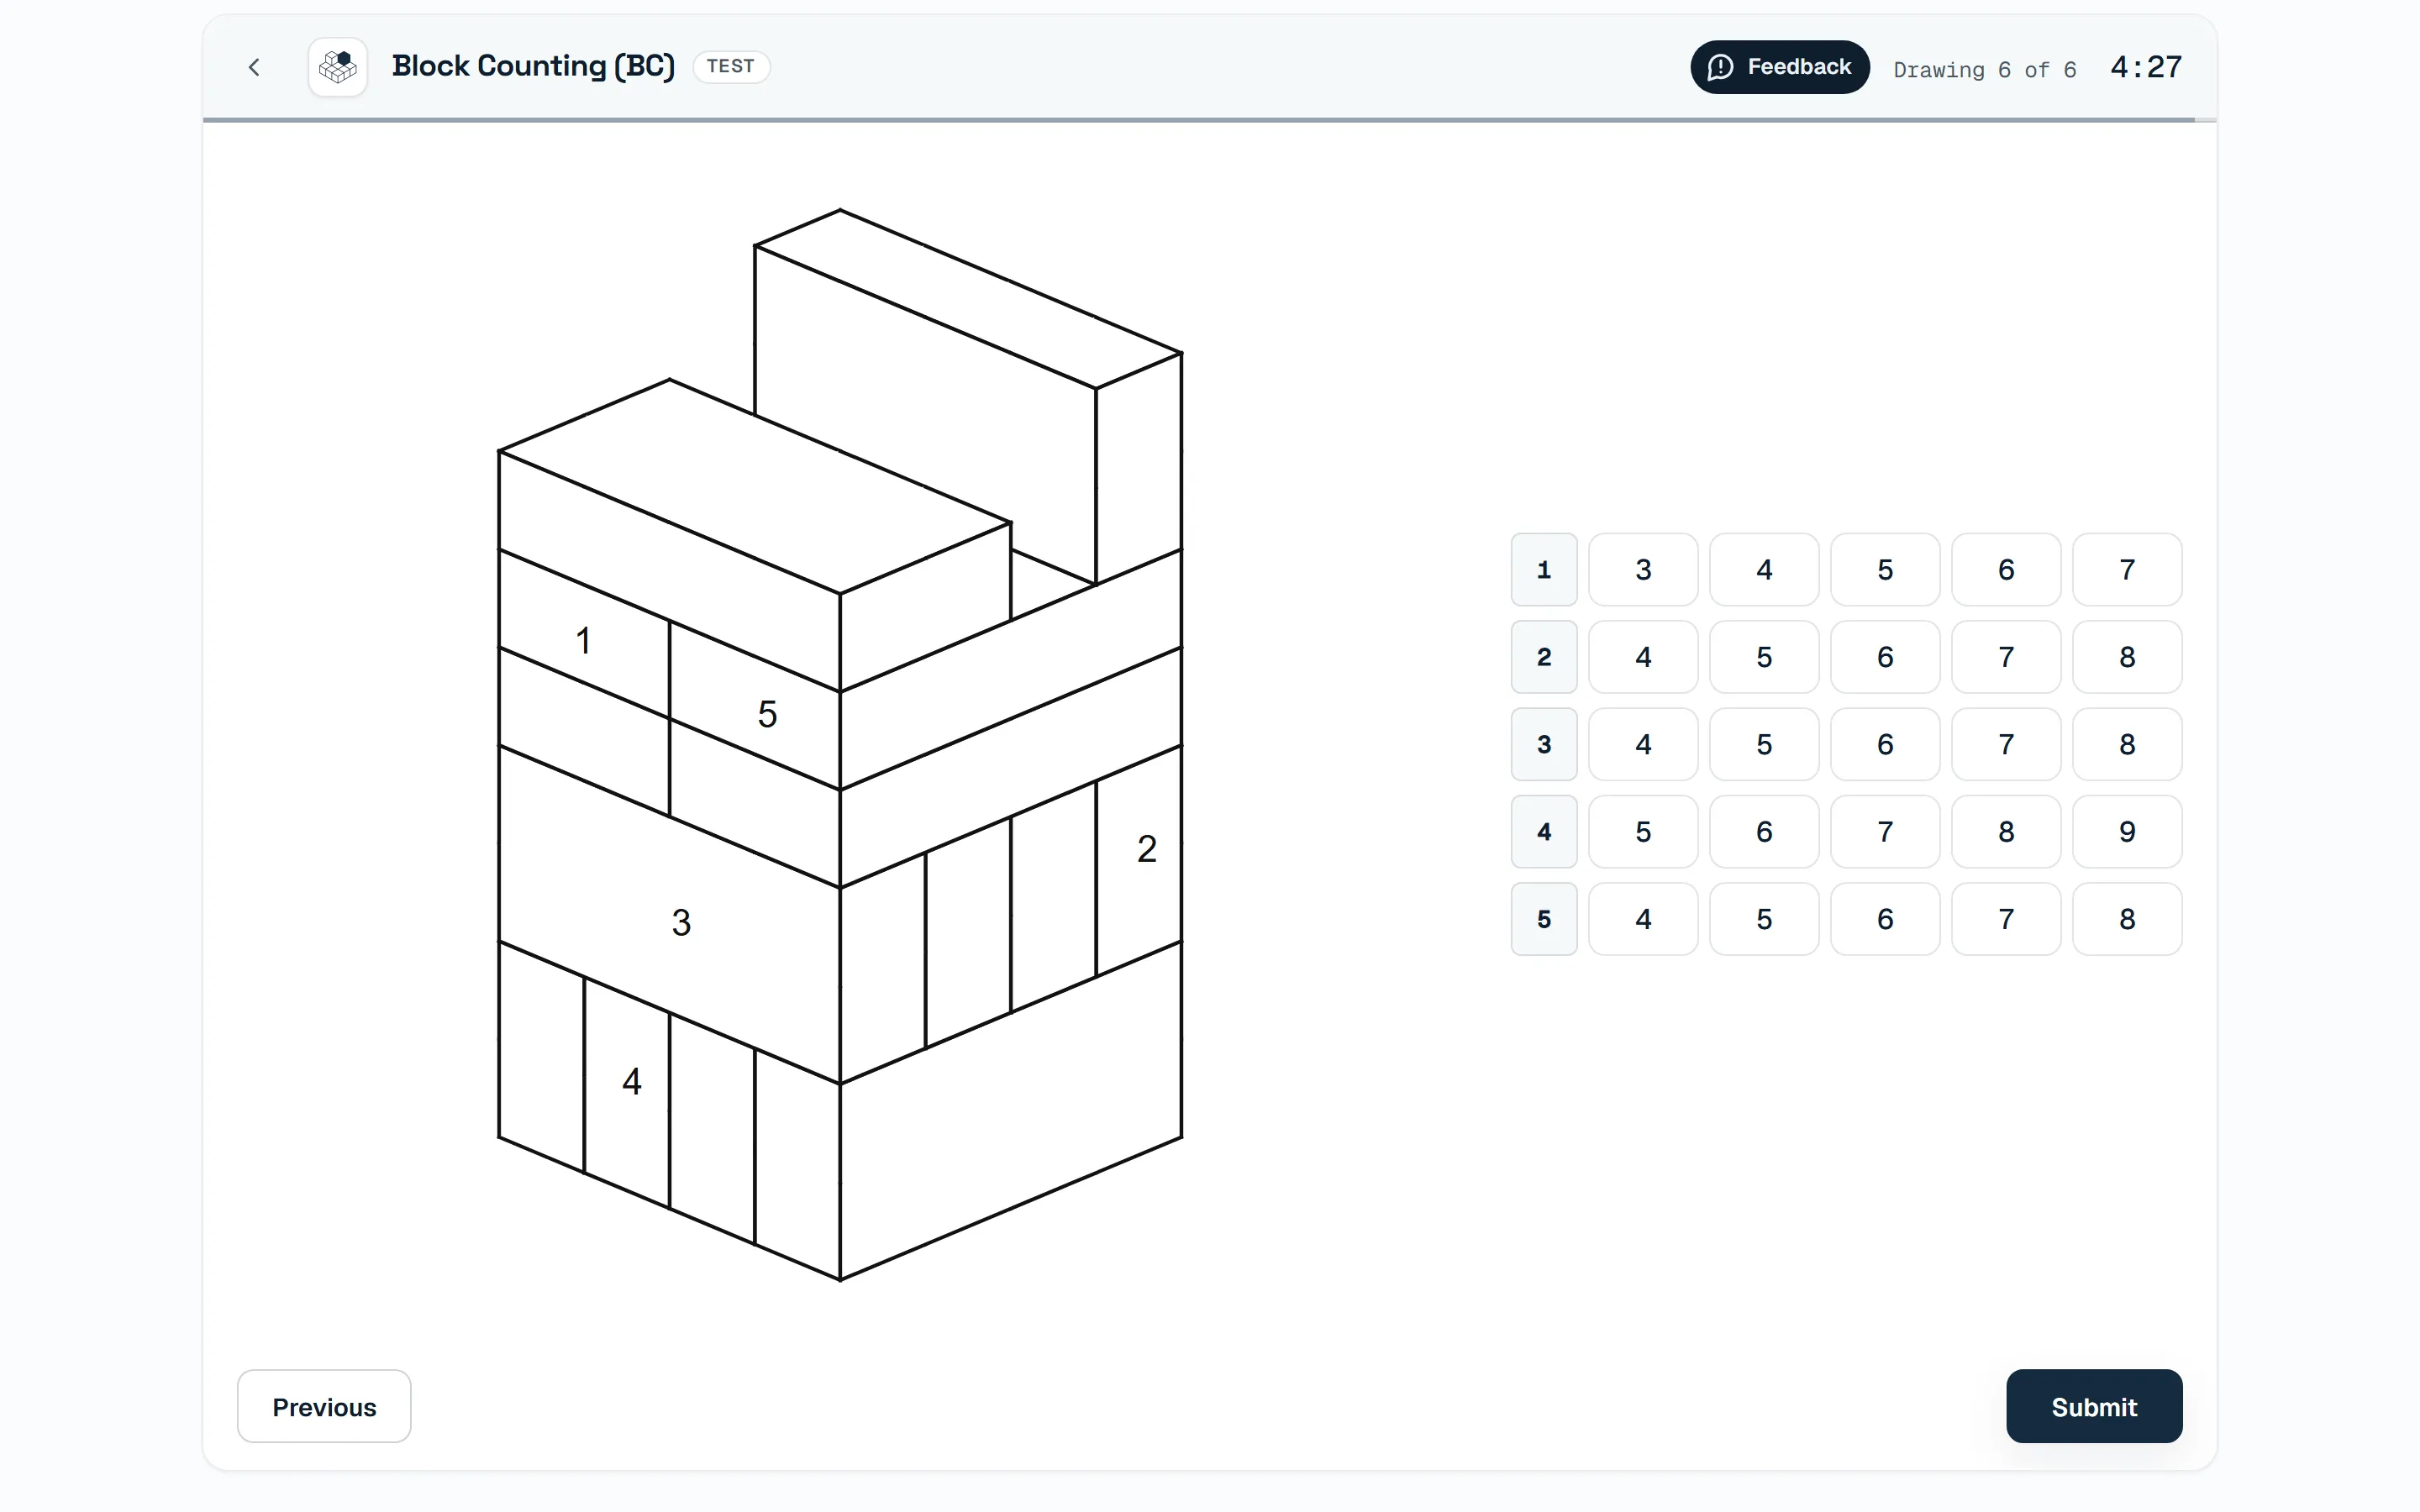Viewport: 2420px width, 1512px height.
Task: Pick answer 4 for block 3
Action: (x=1643, y=744)
